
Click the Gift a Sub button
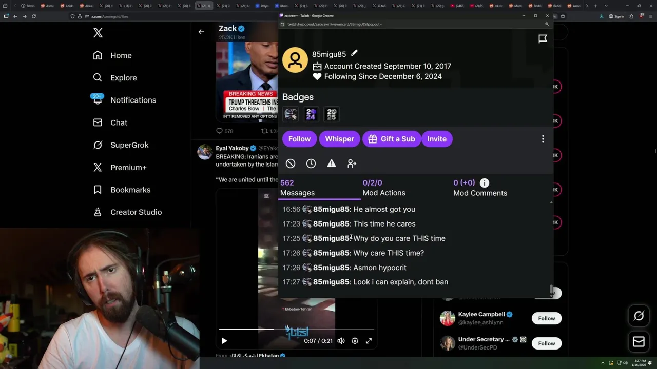pyautogui.click(x=391, y=139)
